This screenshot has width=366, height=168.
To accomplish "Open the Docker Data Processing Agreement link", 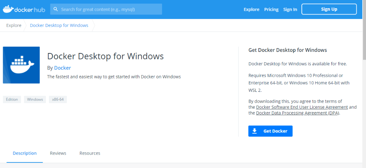I will [x=298, y=113].
